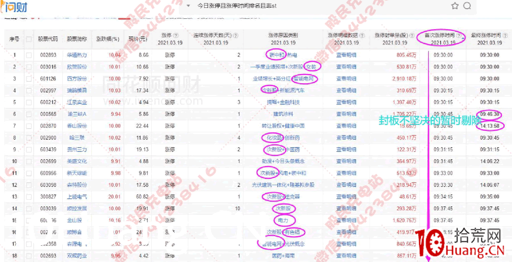
Task: Sort by 股票简称 column header
Action: coord(77,39)
